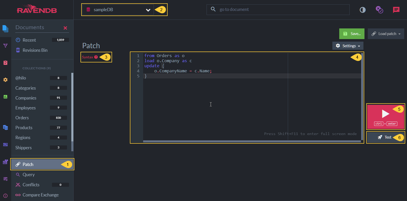Click the Recent clock icon
The width and height of the screenshot is (407, 201).
pyautogui.click(x=18, y=40)
